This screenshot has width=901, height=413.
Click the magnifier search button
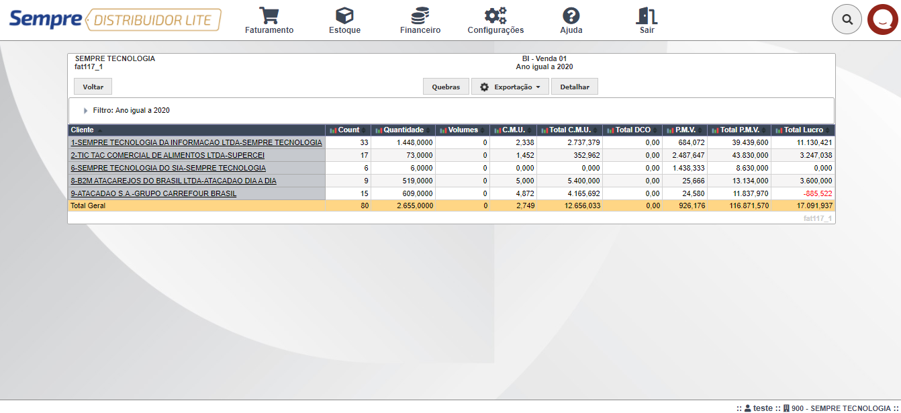[847, 19]
